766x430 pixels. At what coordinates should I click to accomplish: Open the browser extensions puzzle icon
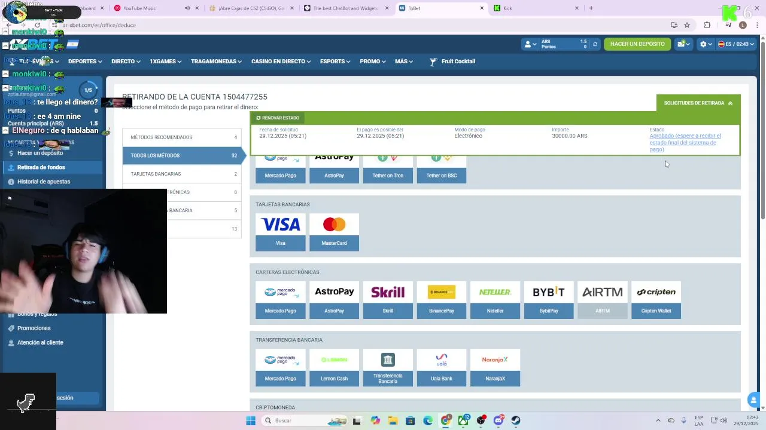[707, 25]
